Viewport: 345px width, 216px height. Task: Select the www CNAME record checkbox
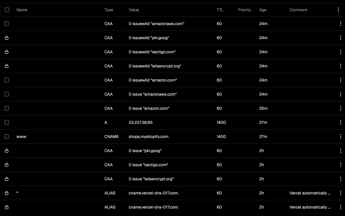[x=7, y=137]
